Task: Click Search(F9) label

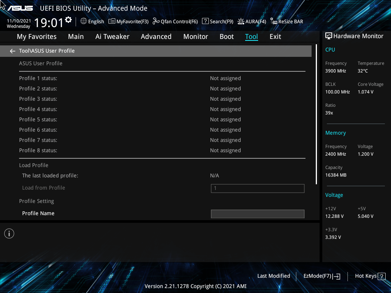Action: tap(221, 22)
